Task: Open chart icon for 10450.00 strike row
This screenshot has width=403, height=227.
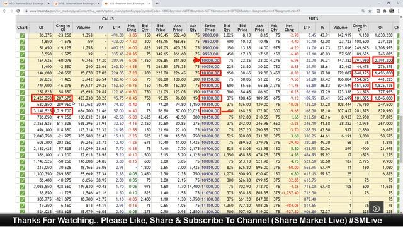Action: pyautogui.click(x=23, y=117)
